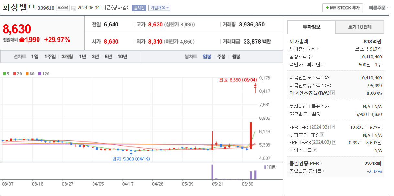Select the 주봉 weekly candle chart
Screen dimensions: 394x196
pyautogui.click(x=221, y=57)
